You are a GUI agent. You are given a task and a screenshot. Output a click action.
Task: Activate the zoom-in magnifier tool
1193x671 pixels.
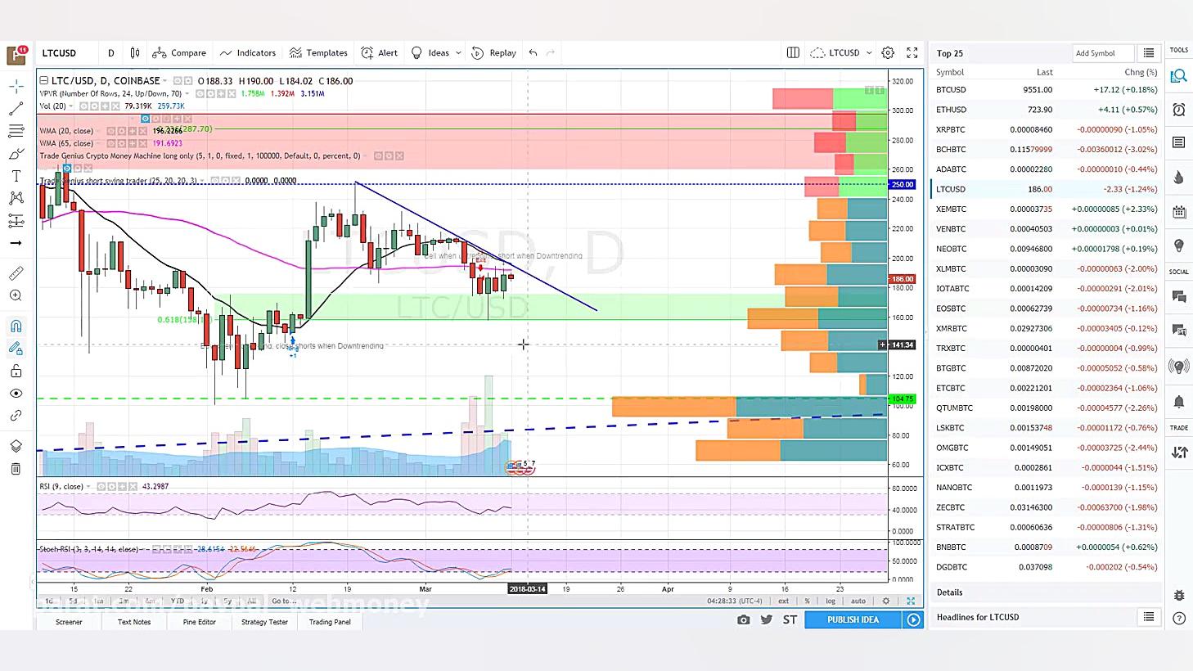click(x=16, y=295)
